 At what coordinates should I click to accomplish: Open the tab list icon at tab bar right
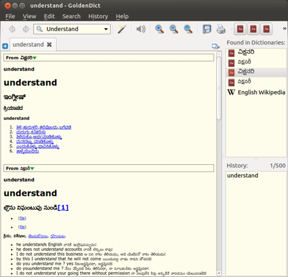pos(216,46)
